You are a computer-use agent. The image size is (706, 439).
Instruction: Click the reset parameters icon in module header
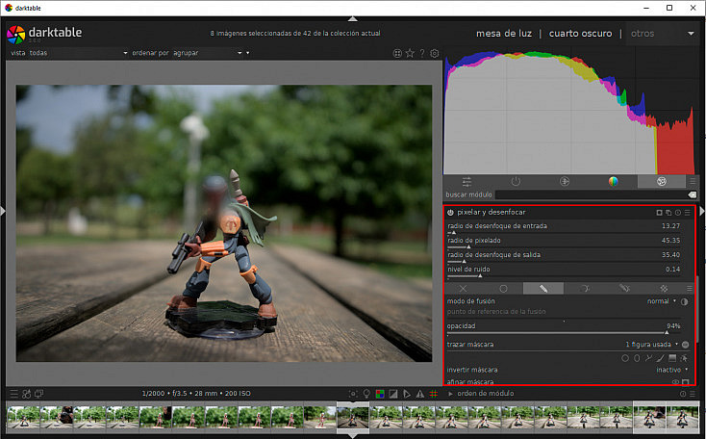[678, 213]
